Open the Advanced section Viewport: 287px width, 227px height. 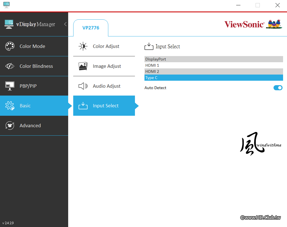34,126
